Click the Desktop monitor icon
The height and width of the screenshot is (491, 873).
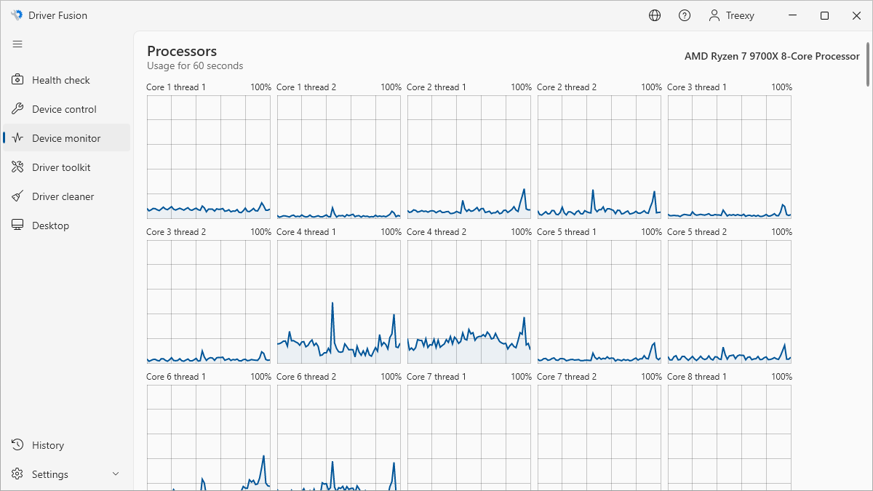click(18, 225)
